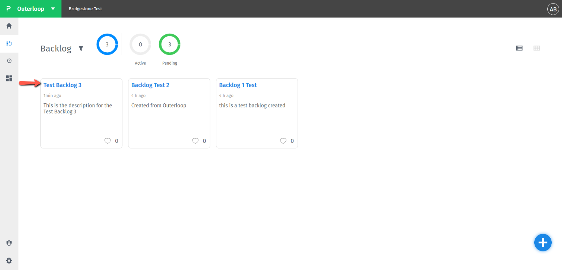The image size is (562, 270).
Task: Open the History view in the sidebar
Action: pyautogui.click(x=9, y=61)
